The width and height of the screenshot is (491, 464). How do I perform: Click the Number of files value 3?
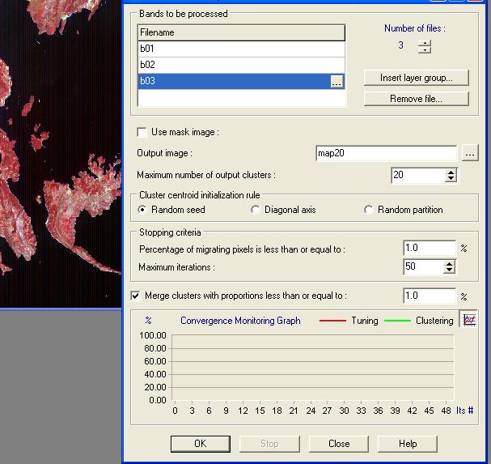(401, 45)
